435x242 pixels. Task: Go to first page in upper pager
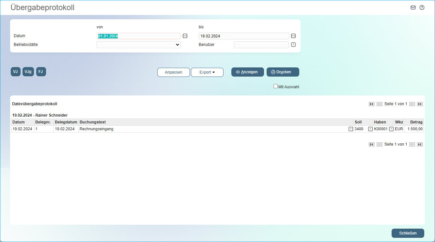372,104
